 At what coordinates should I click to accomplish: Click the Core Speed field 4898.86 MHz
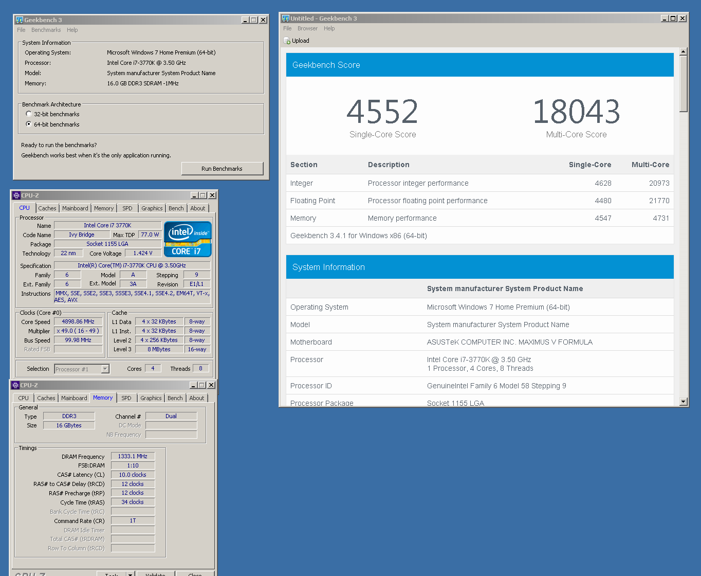click(x=78, y=321)
